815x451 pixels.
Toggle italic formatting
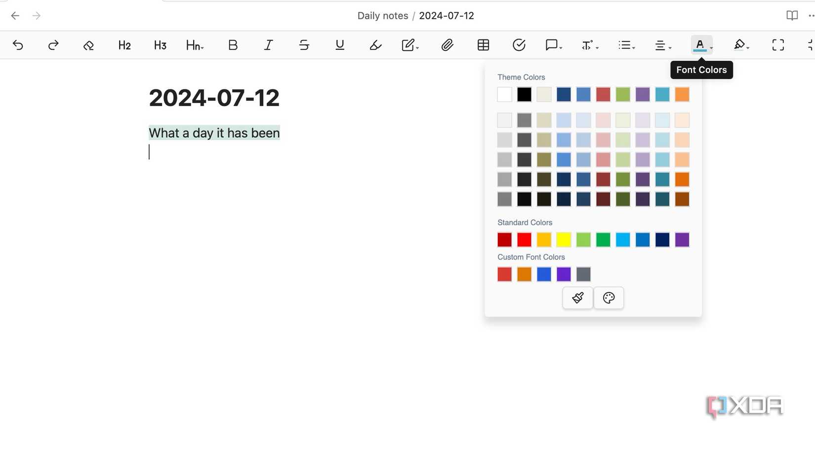click(268, 45)
